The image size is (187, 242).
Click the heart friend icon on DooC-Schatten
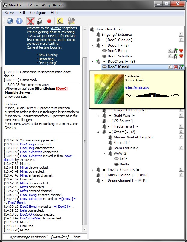tap(181, 56)
